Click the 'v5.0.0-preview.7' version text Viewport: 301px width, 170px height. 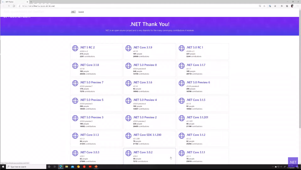click(x=86, y=86)
